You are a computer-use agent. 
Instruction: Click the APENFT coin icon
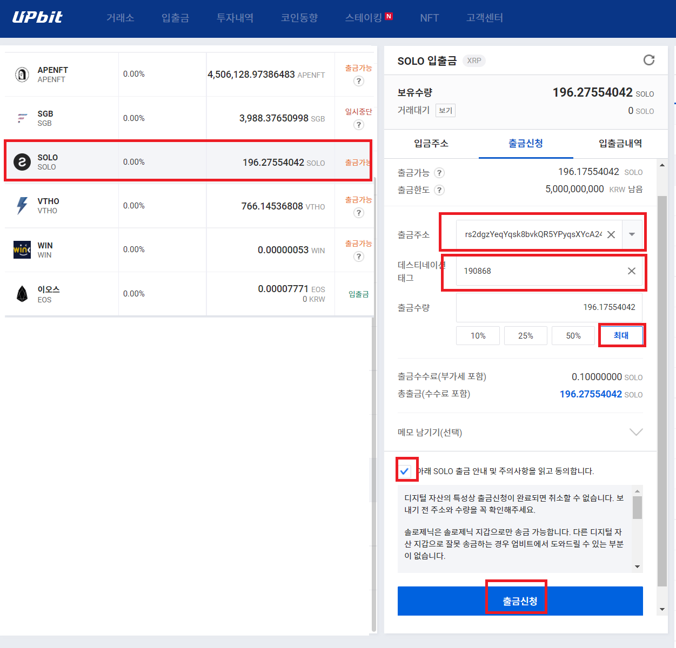22,75
